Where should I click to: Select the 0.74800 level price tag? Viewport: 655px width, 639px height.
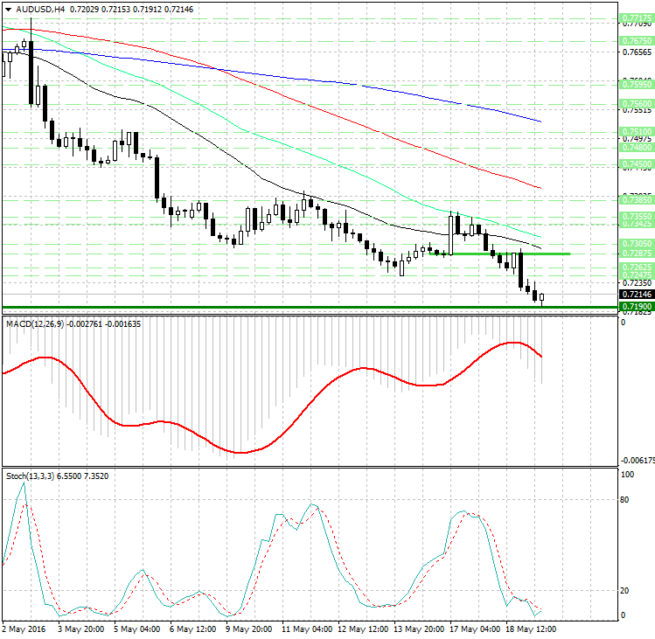637,148
